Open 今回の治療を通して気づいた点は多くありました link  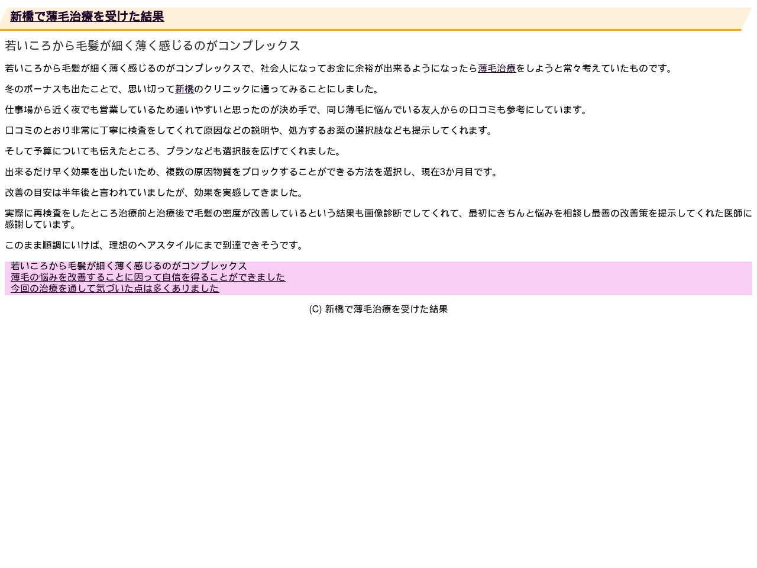click(x=115, y=288)
